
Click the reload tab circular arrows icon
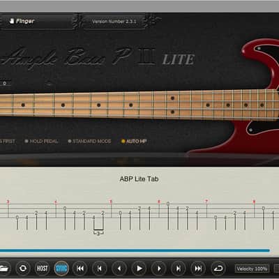(23, 269)
